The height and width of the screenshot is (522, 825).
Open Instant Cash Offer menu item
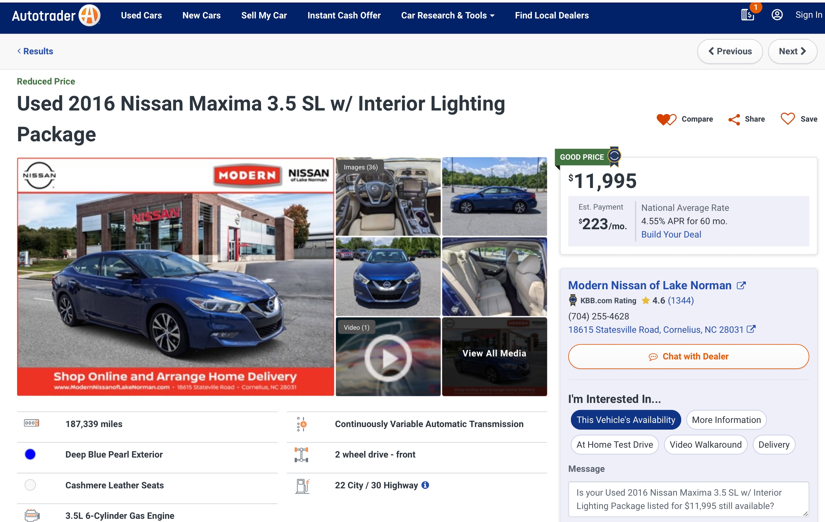click(x=344, y=16)
